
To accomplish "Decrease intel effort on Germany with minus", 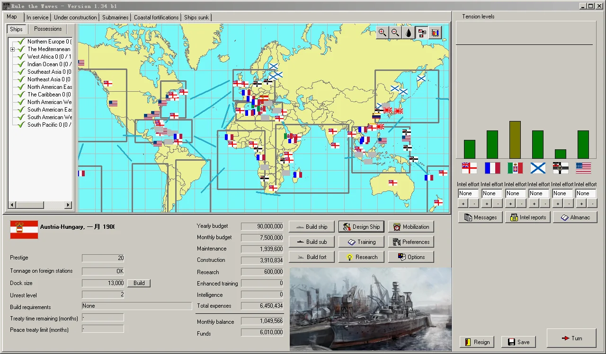I will (568, 204).
